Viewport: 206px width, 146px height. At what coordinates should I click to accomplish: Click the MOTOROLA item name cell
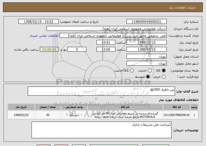(x=125, y=115)
